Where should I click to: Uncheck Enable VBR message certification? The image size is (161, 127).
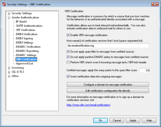68,35
